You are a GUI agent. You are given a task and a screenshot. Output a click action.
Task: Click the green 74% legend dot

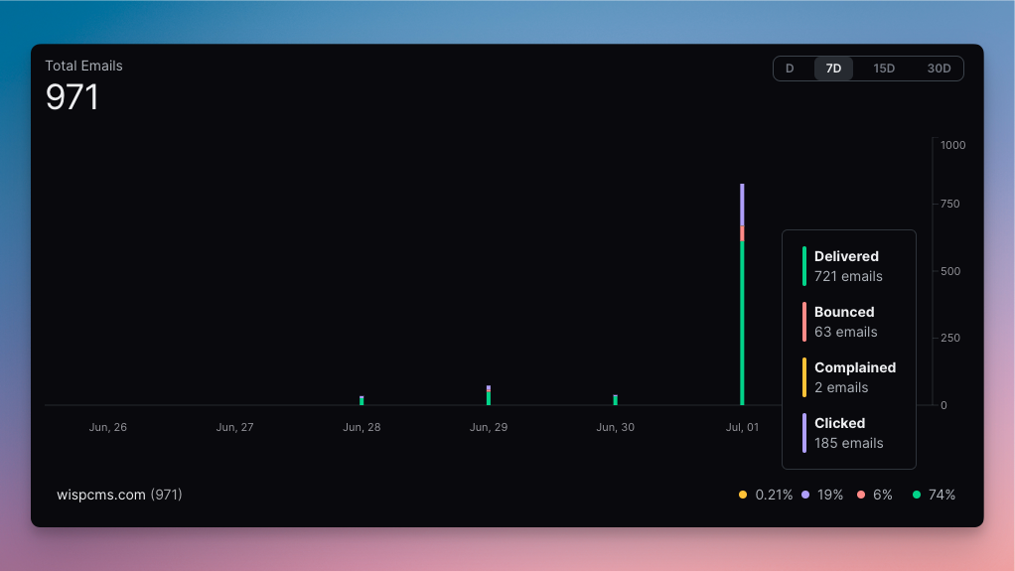pos(916,495)
